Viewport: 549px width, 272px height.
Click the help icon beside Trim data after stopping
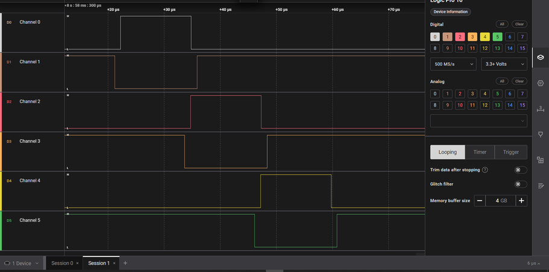pos(485,170)
